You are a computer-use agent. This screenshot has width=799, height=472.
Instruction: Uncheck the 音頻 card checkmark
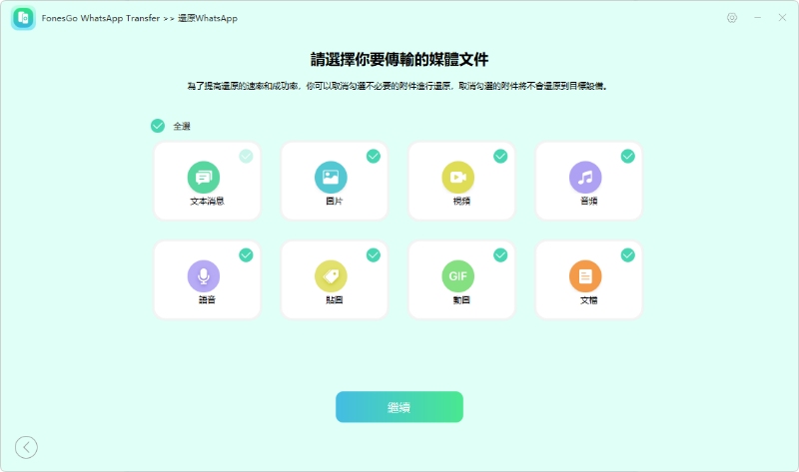[x=628, y=157]
